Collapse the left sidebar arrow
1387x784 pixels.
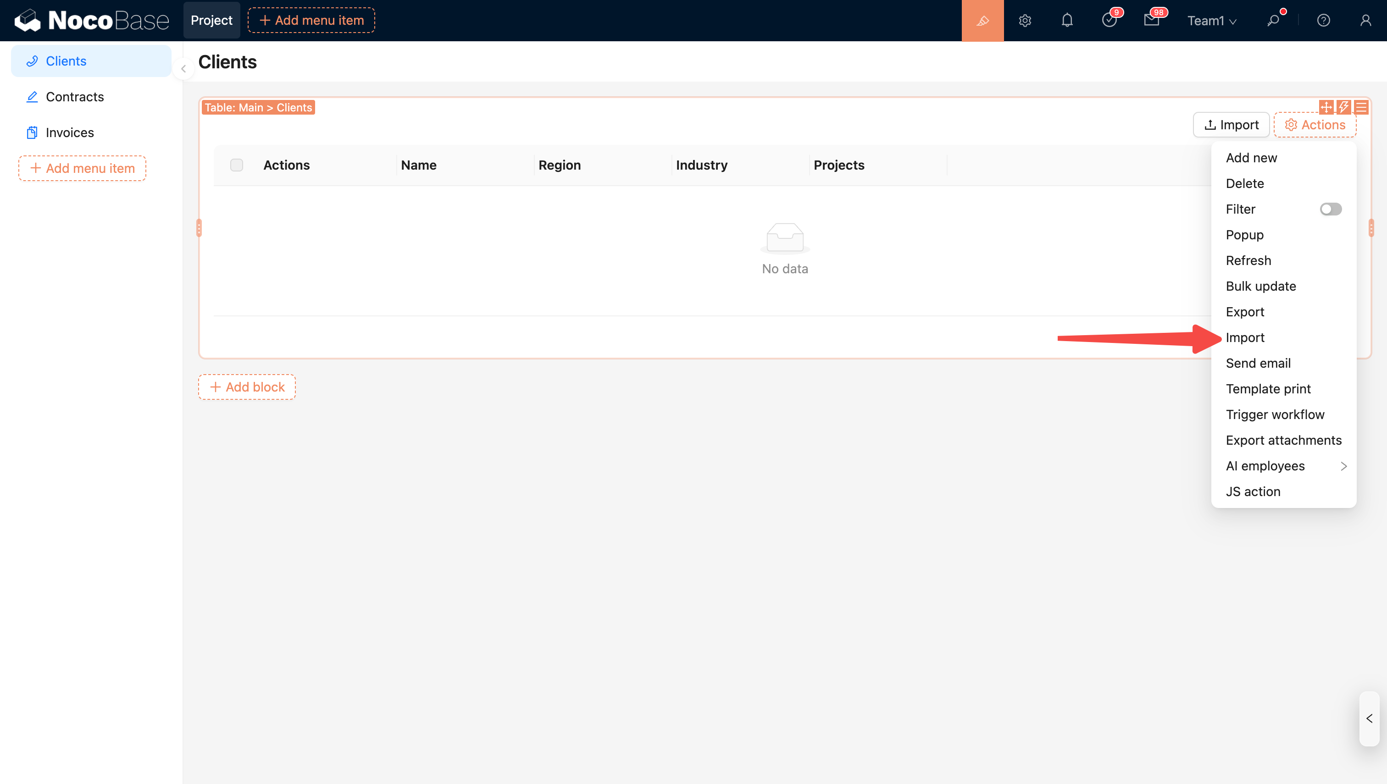click(183, 69)
